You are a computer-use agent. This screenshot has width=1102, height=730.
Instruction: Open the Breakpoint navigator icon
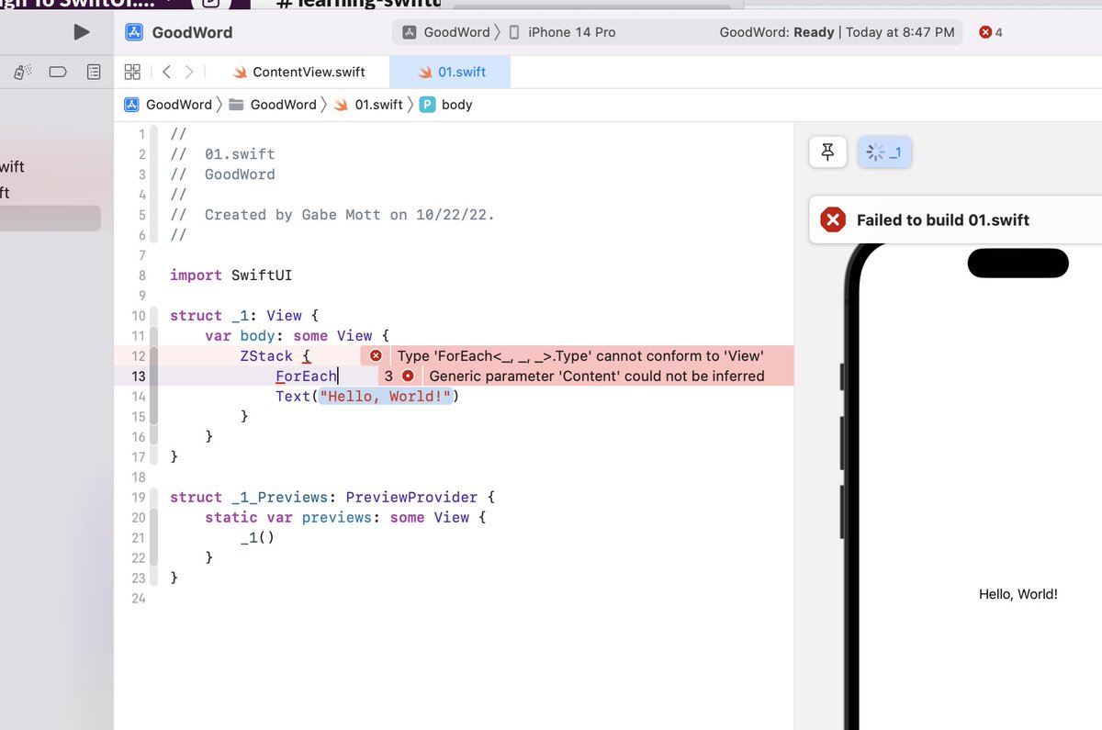tap(58, 71)
